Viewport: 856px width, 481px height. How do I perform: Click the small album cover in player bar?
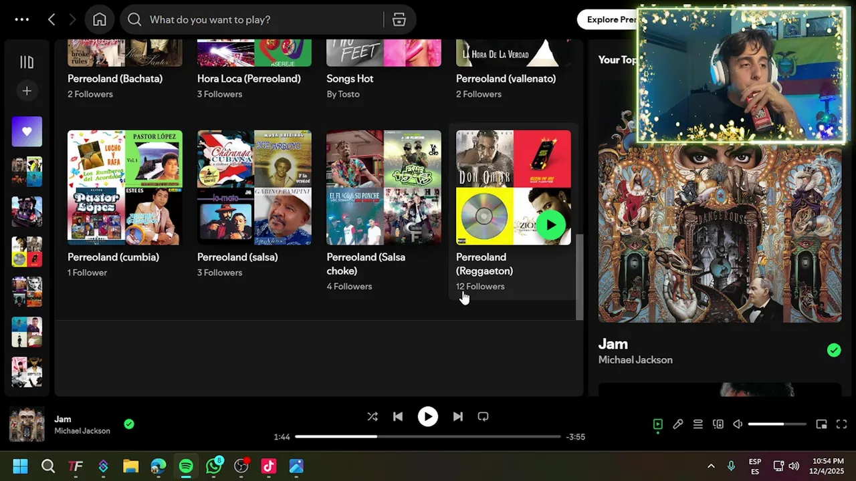coord(27,424)
